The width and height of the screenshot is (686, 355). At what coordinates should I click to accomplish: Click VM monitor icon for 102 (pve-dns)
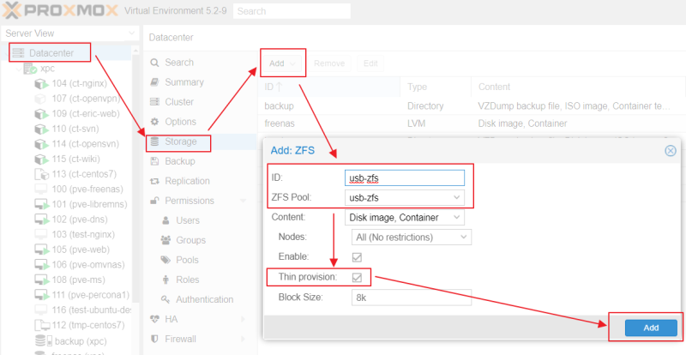click(41, 220)
